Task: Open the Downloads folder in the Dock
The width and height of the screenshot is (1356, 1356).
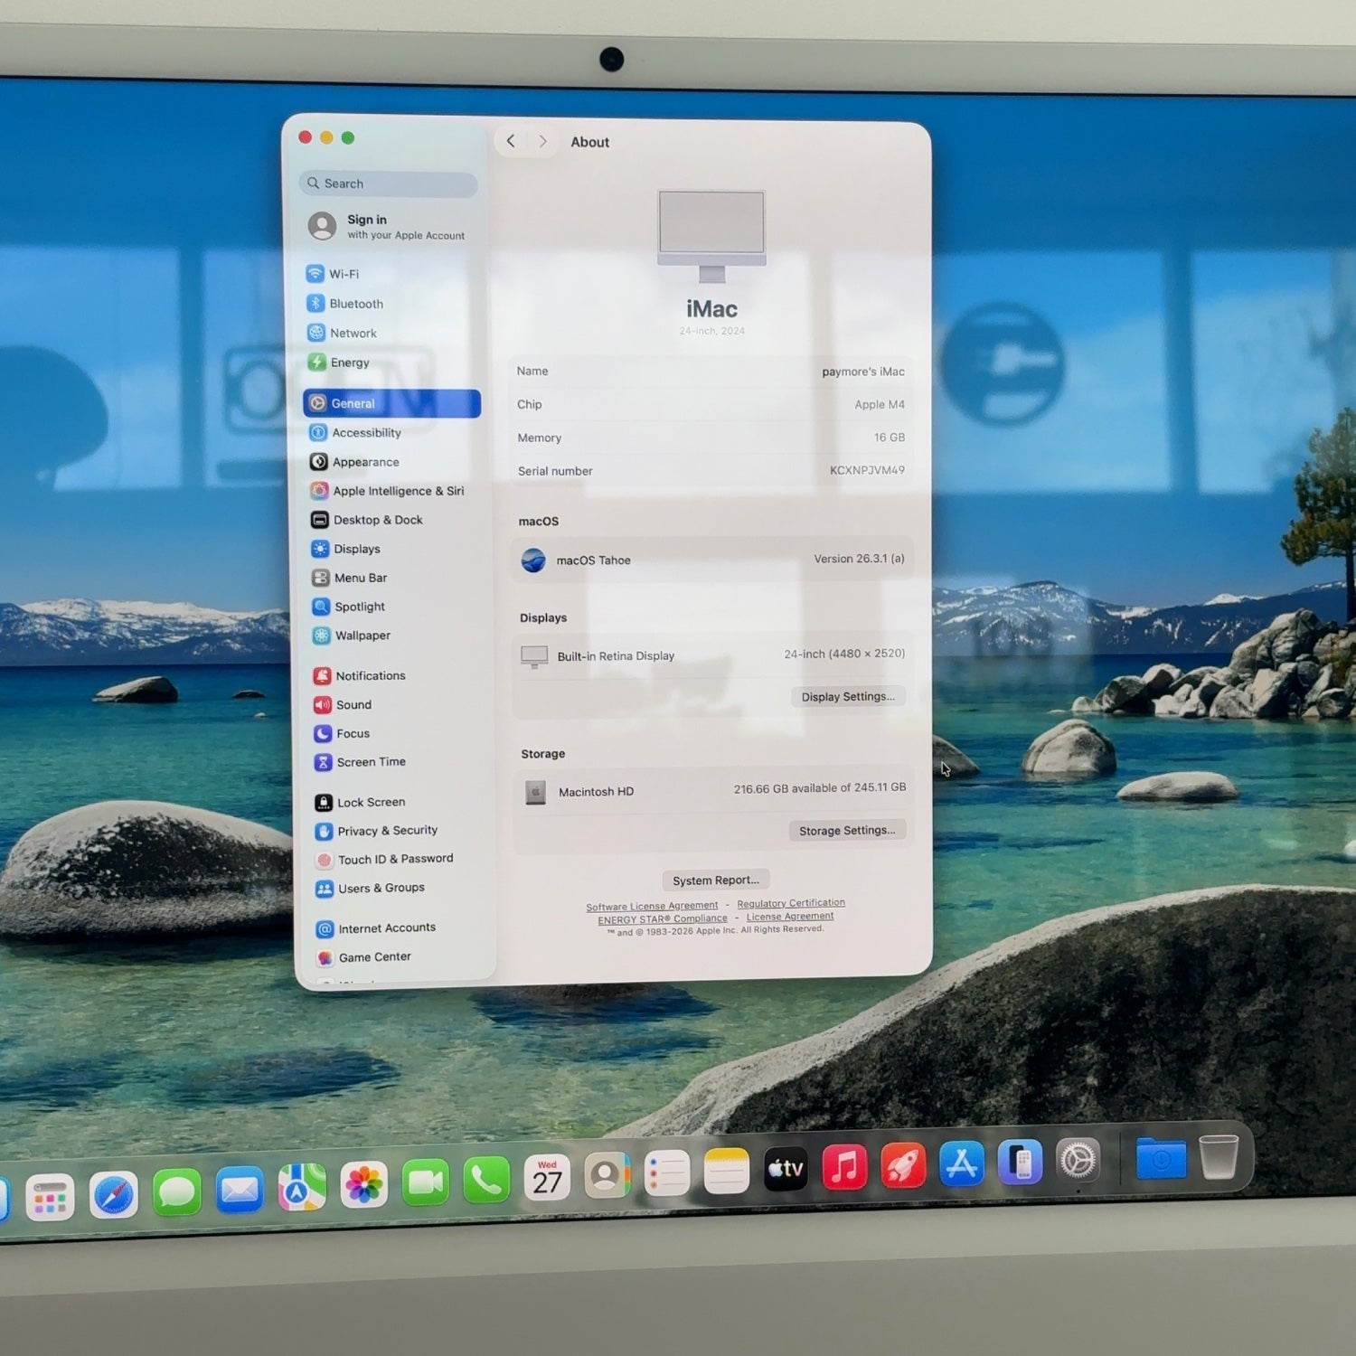Action: click(1161, 1157)
